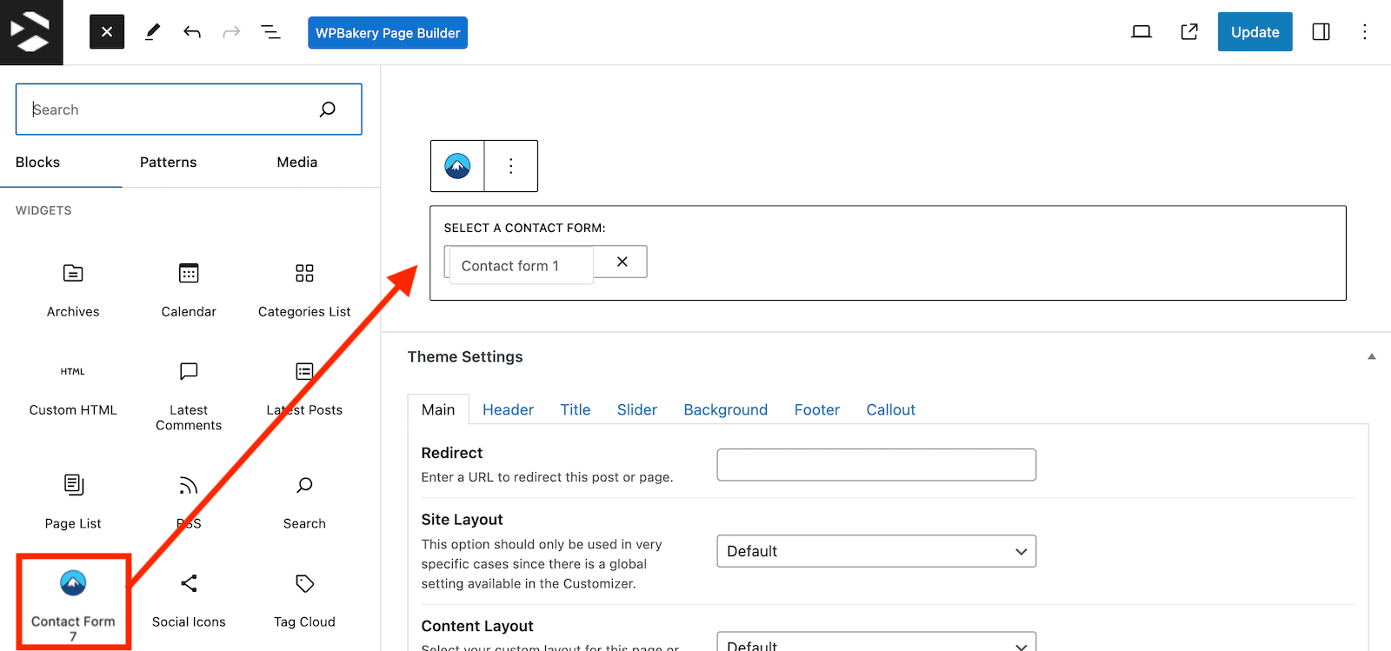Open Callout theme settings tab
1391x651 pixels.
coord(891,409)
